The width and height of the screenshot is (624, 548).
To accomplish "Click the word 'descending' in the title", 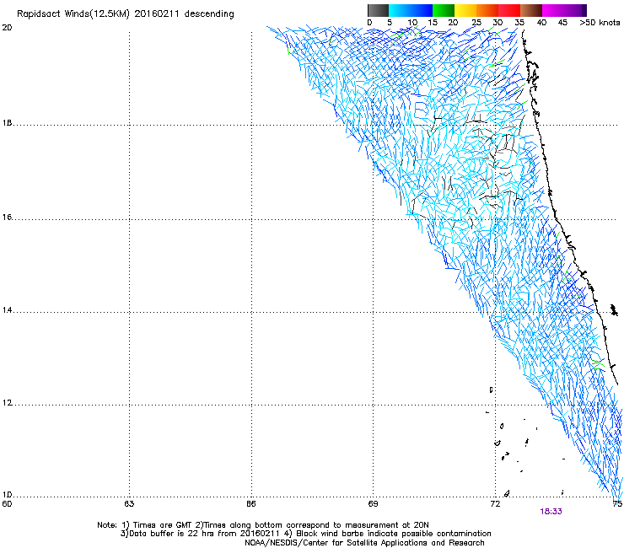I will [x=209, y=14].
